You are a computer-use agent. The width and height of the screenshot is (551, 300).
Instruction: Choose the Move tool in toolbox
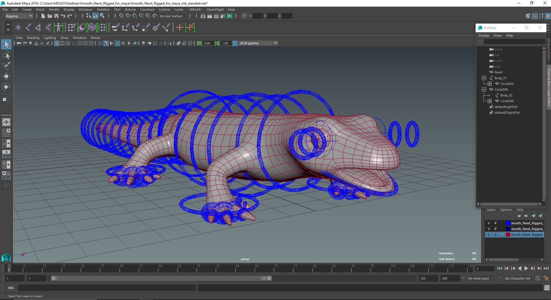click(6, 76)
